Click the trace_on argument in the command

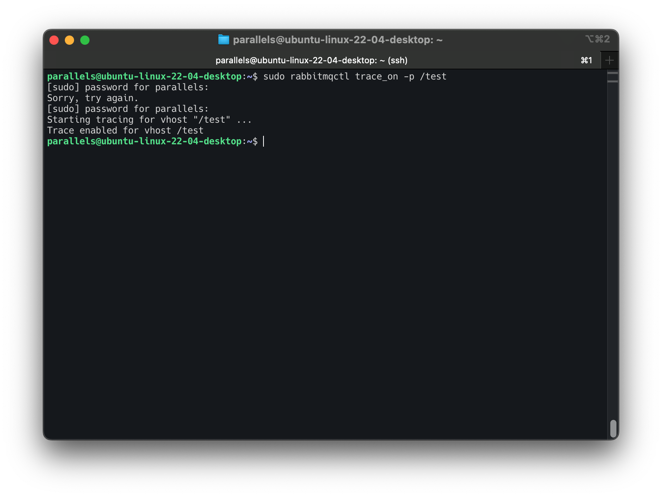point(376,76)
